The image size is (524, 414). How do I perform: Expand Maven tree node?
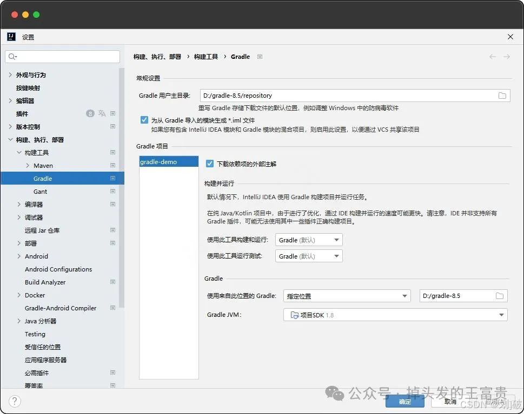(x=28, y=166)
